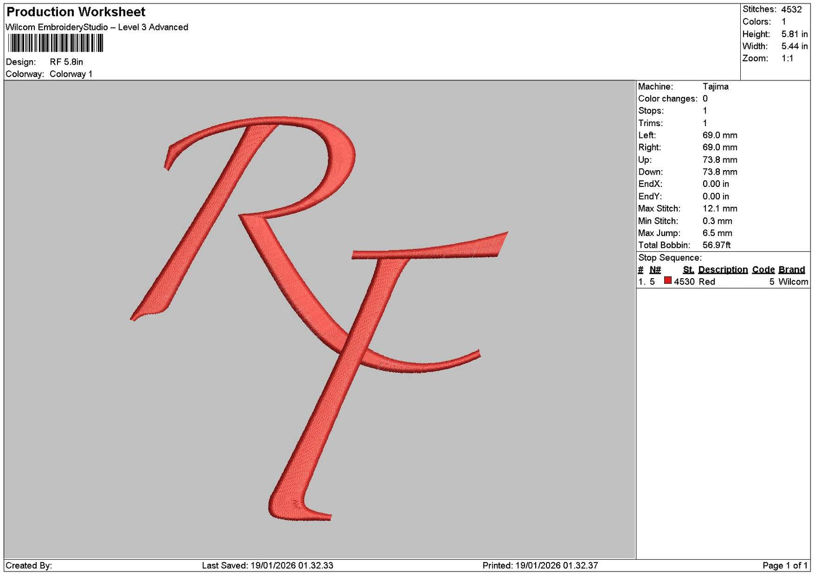Click the Wilcom EmbroideryStudio – Level 3 Advanced line
The width and height of the screenshot is (814, 575).
97,27
